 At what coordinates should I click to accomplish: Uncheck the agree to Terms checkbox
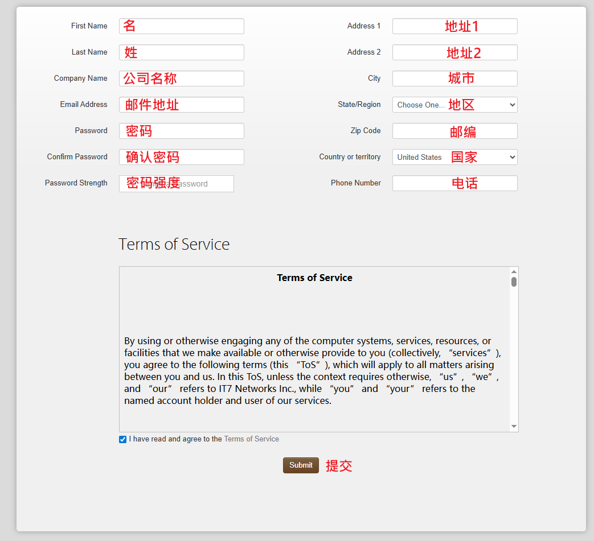[x=122, y=439]
